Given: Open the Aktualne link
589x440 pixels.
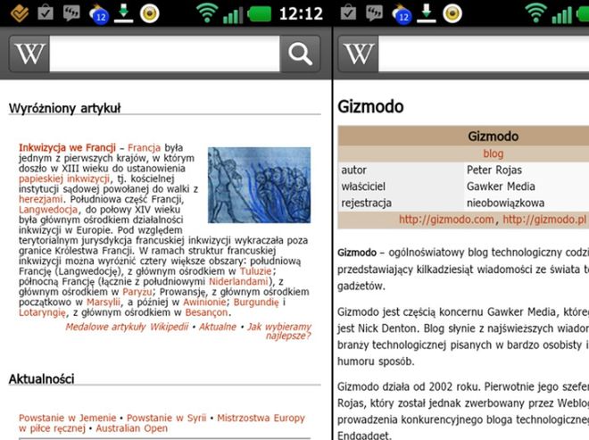Looking at the screenshot, I should 218,327.
